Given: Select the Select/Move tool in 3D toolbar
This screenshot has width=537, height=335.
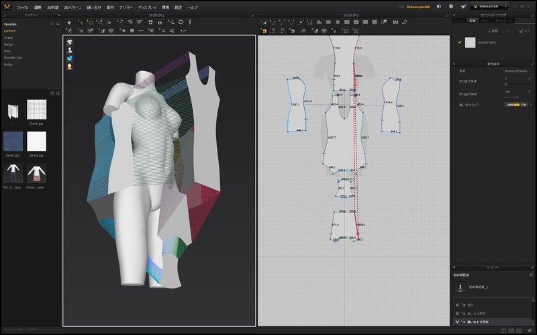Looking at the screenshot, I should click(81, 22).
